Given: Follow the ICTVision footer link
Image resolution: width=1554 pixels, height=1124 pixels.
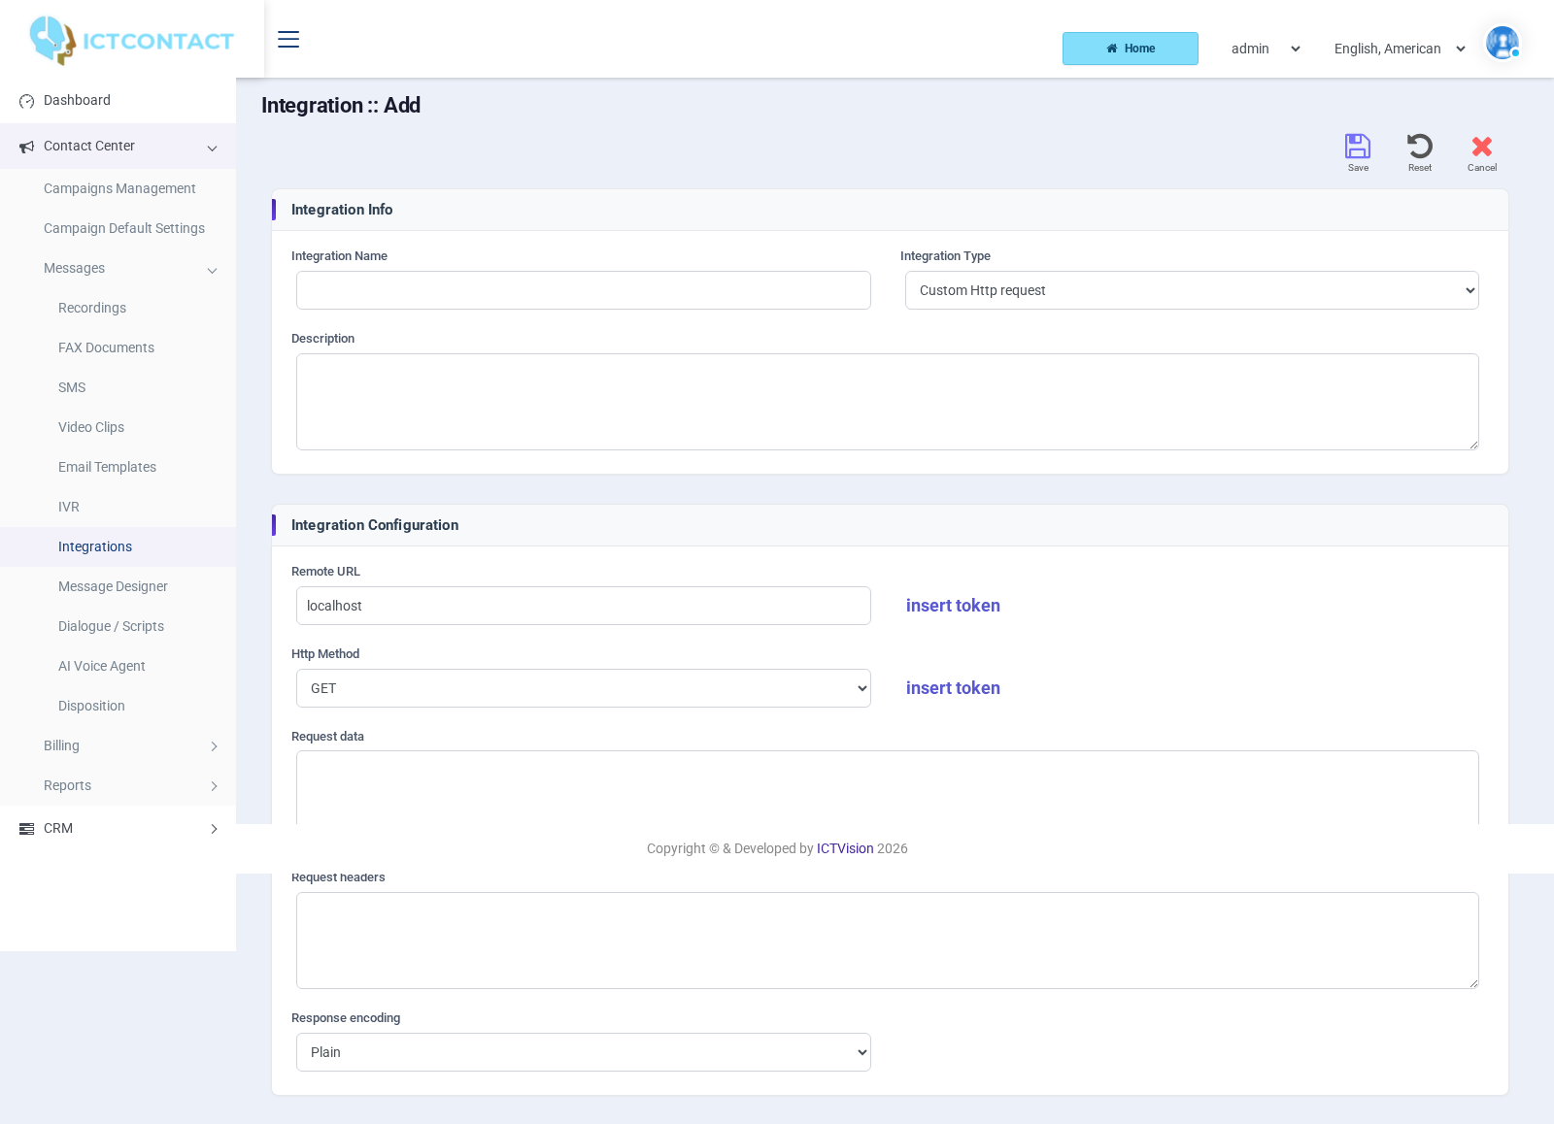Looking at the screenshot, I should (x=845, y=848).
